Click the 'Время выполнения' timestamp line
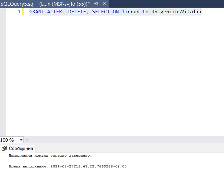The height and width of the screenshot is (183, 224). [x=68, y=166]
